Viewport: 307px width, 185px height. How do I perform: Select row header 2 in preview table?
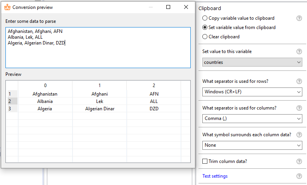click(x=12, y=101)
